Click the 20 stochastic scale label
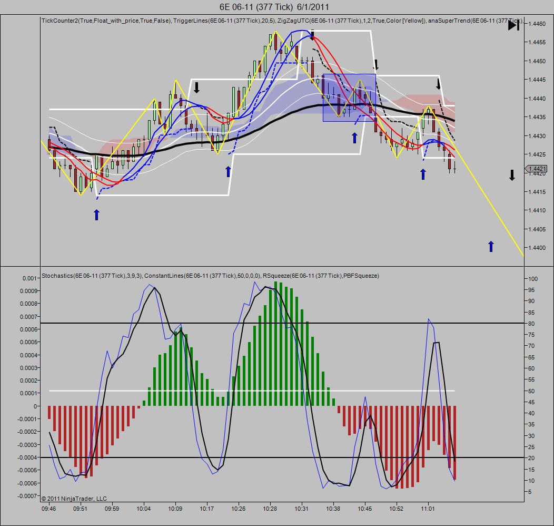The image size is (554, 526). point(531,458)
